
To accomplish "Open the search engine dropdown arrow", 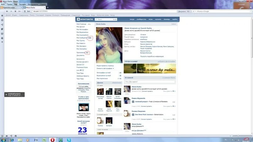I will tap(196, 11).
